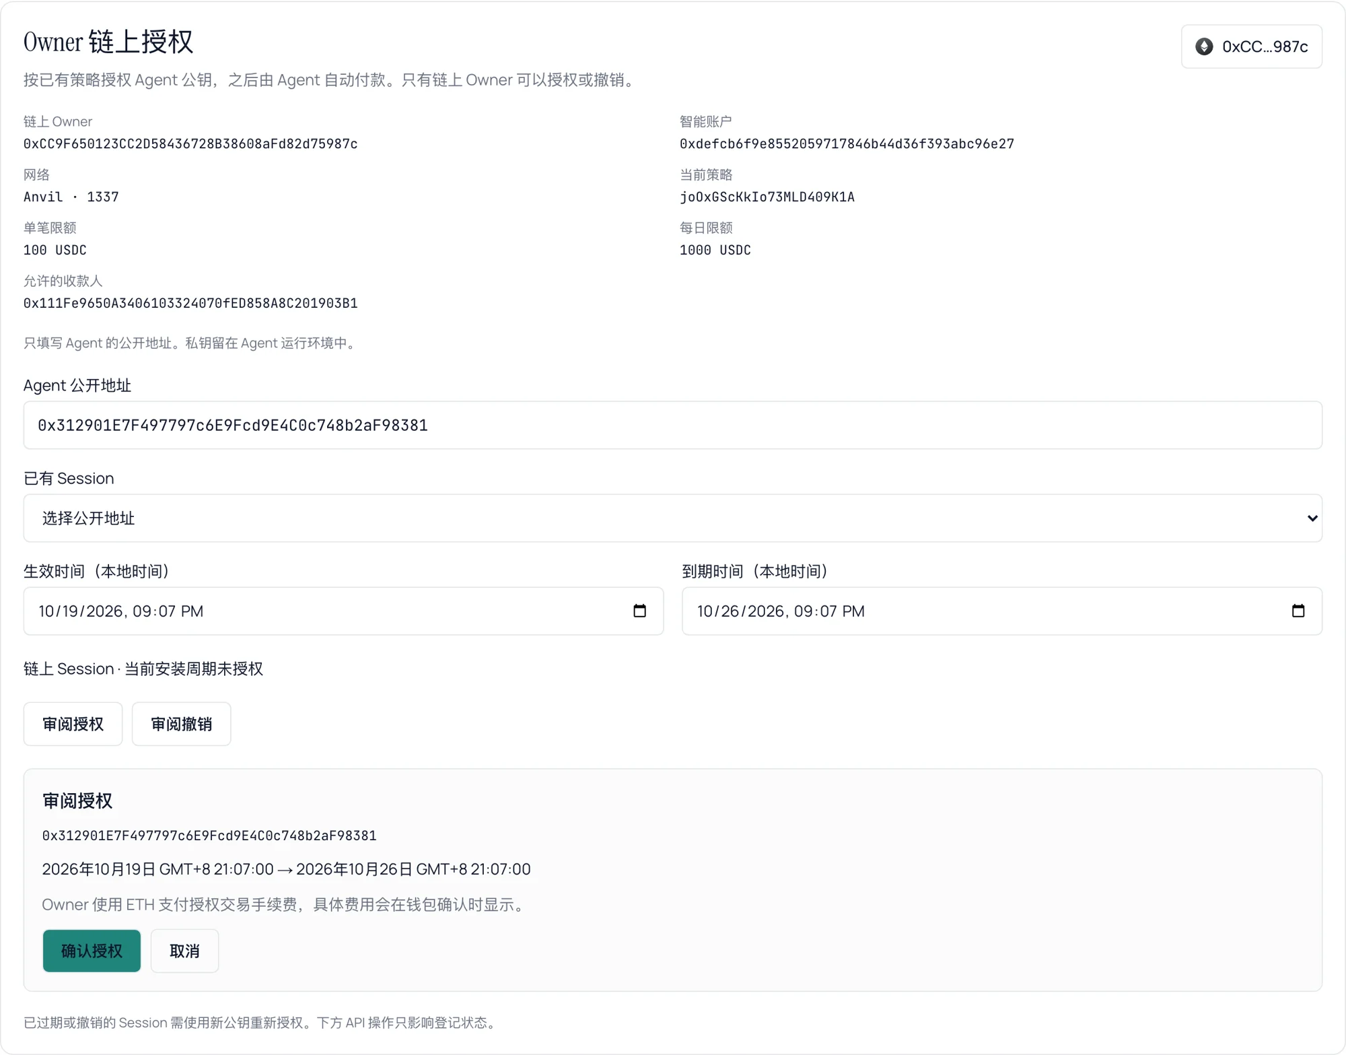Expand the 选择公开地址 session dropdown
Image resolution: width=1346 pixels, height=1055 pixels.
[673, 518]
